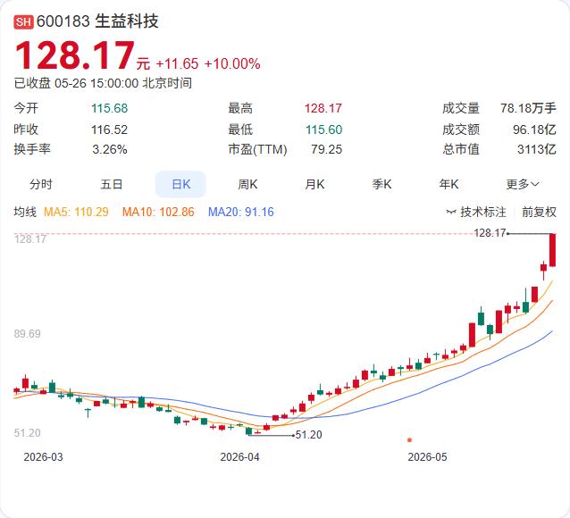The height and width of the screenshot is (518, 570).
Task: Click the red SH exchange badge
Action: pos(23,21)
